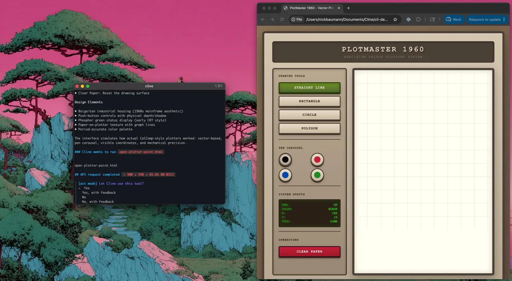The width and height of the screenshot is (512, 281).
Task: Open the tab search icon in toolbar
Action: tap(432, 19)
